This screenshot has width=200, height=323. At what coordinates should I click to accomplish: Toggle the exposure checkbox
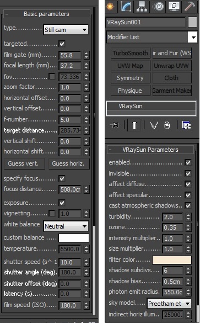click(62, 203)
